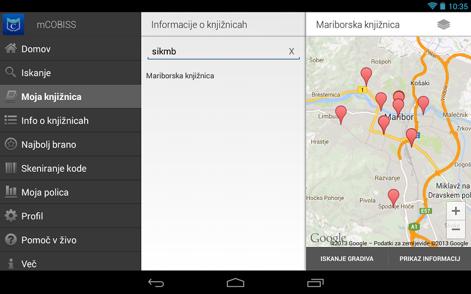
Task: Clear the search text with X
Action: [x=291, y=52]
